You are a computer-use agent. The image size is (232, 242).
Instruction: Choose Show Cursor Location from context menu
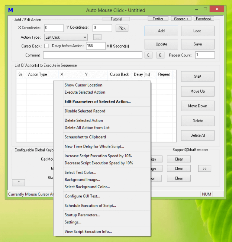(83, 85)
